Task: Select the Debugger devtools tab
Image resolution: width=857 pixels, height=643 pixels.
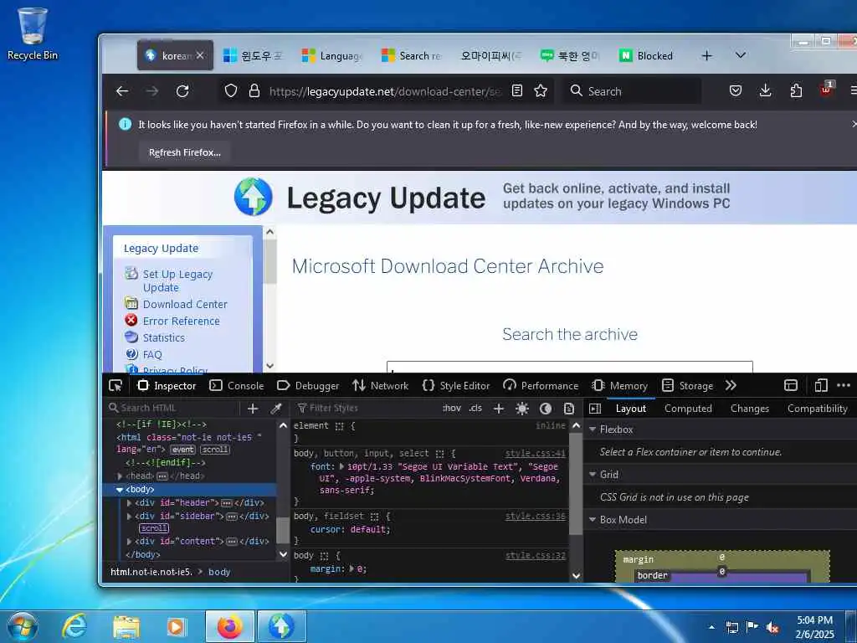Action: 308,385
